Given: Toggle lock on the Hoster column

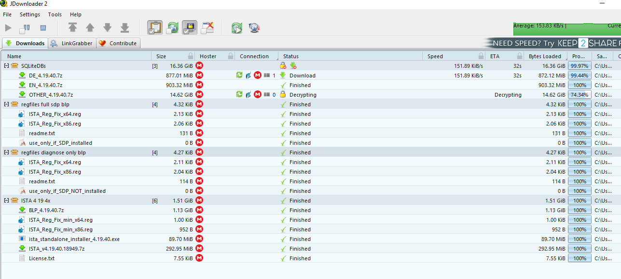Looking at the screenshot, I should (231, 56).
